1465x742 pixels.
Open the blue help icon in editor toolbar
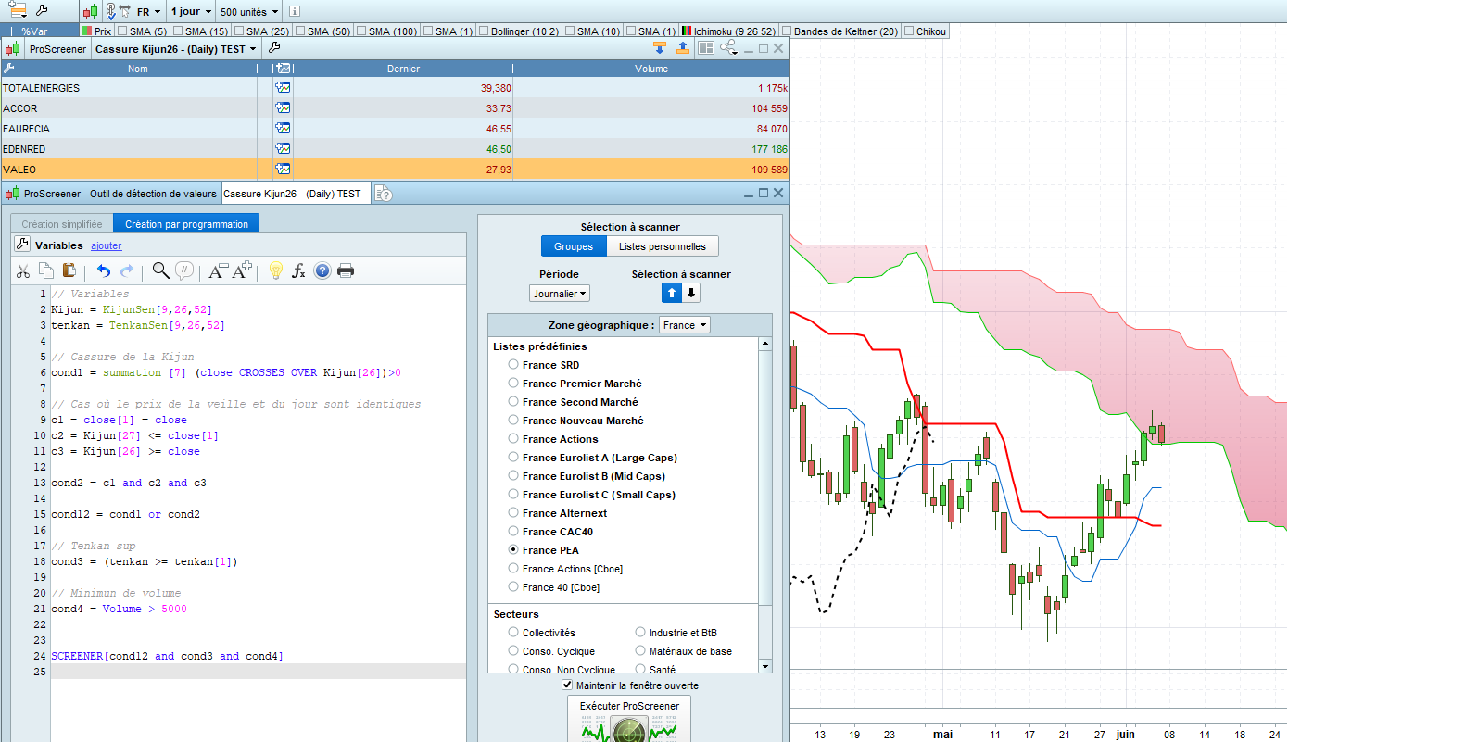322,270
